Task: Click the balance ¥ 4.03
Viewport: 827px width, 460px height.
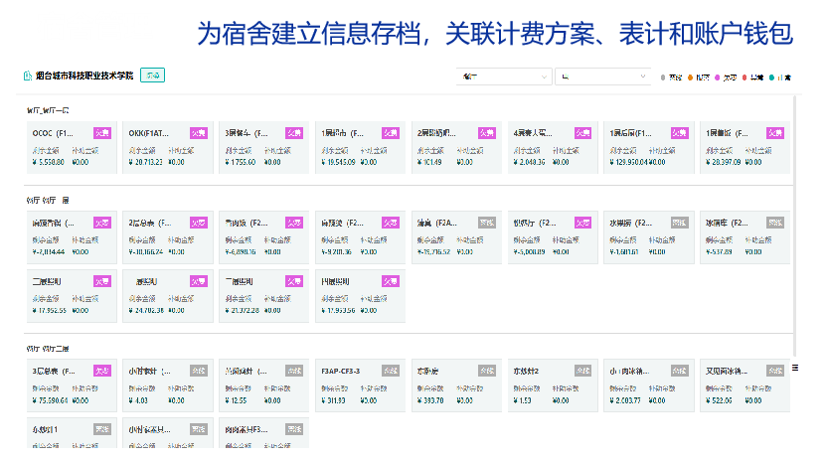Action: click(138, 401)
